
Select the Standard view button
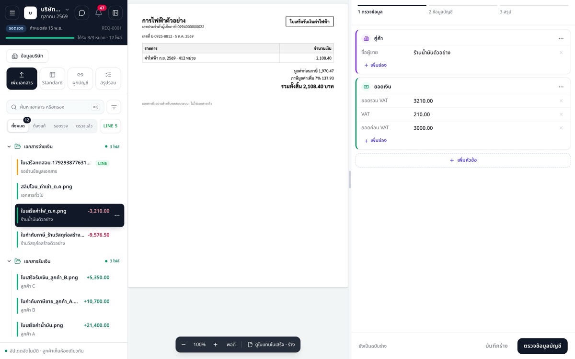tap(52, 79)
